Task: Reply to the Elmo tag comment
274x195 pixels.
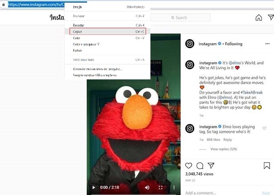Action: (x=227, y=140)
